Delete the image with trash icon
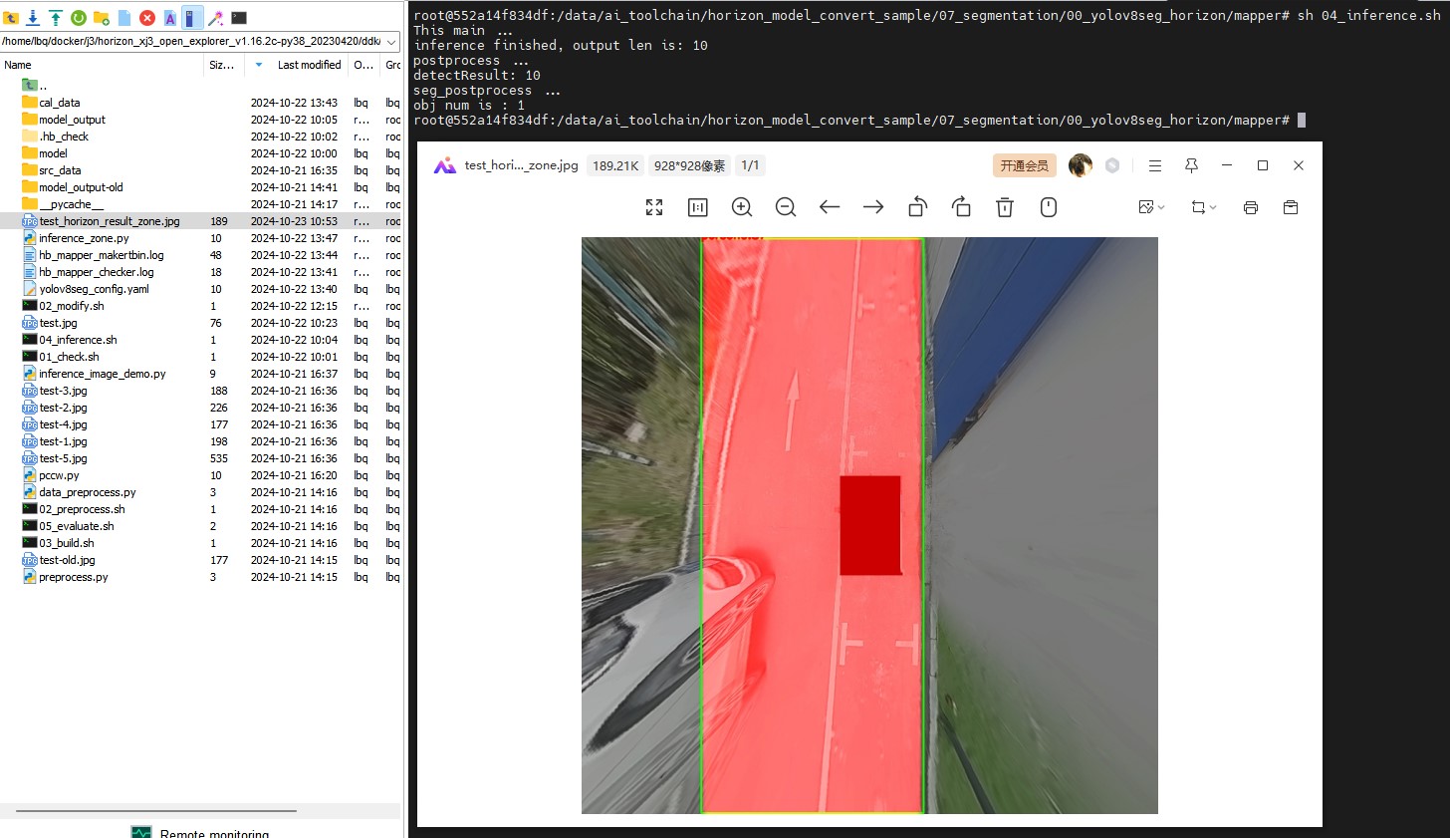The height and width of the screenshot is (838, 1450). (x=1005, y=207)
